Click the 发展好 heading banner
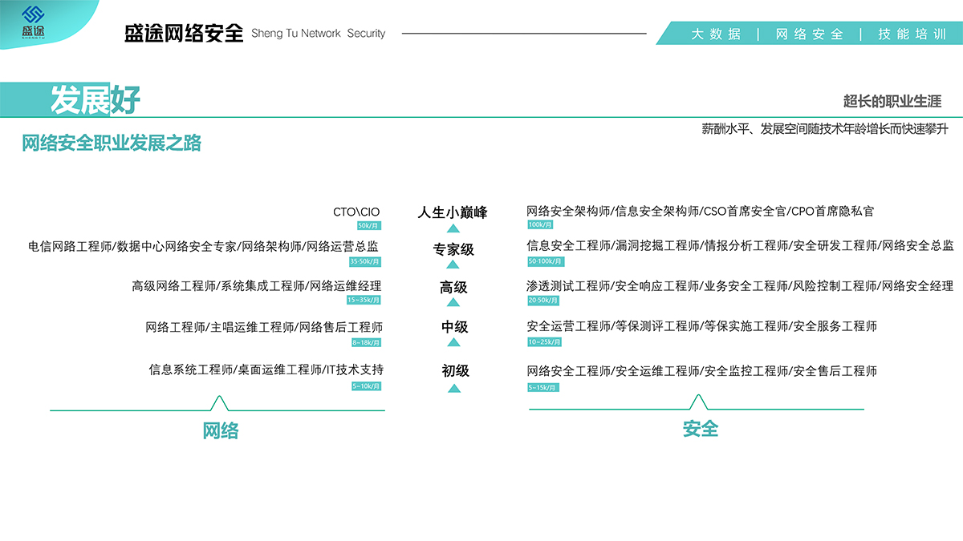Screen dimensions: 963x541 click(95, 99)
